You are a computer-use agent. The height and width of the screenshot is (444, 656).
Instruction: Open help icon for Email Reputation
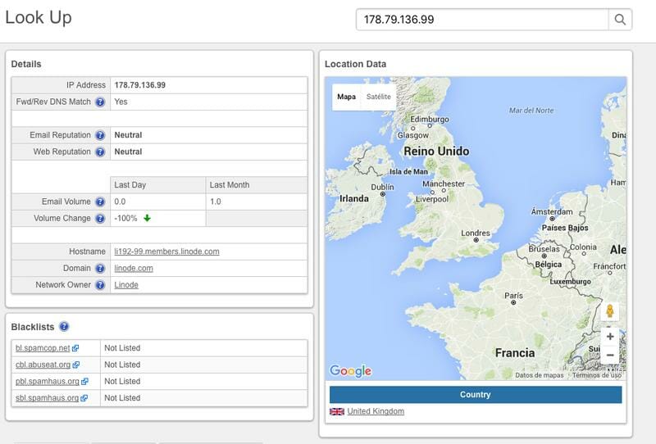100,135
